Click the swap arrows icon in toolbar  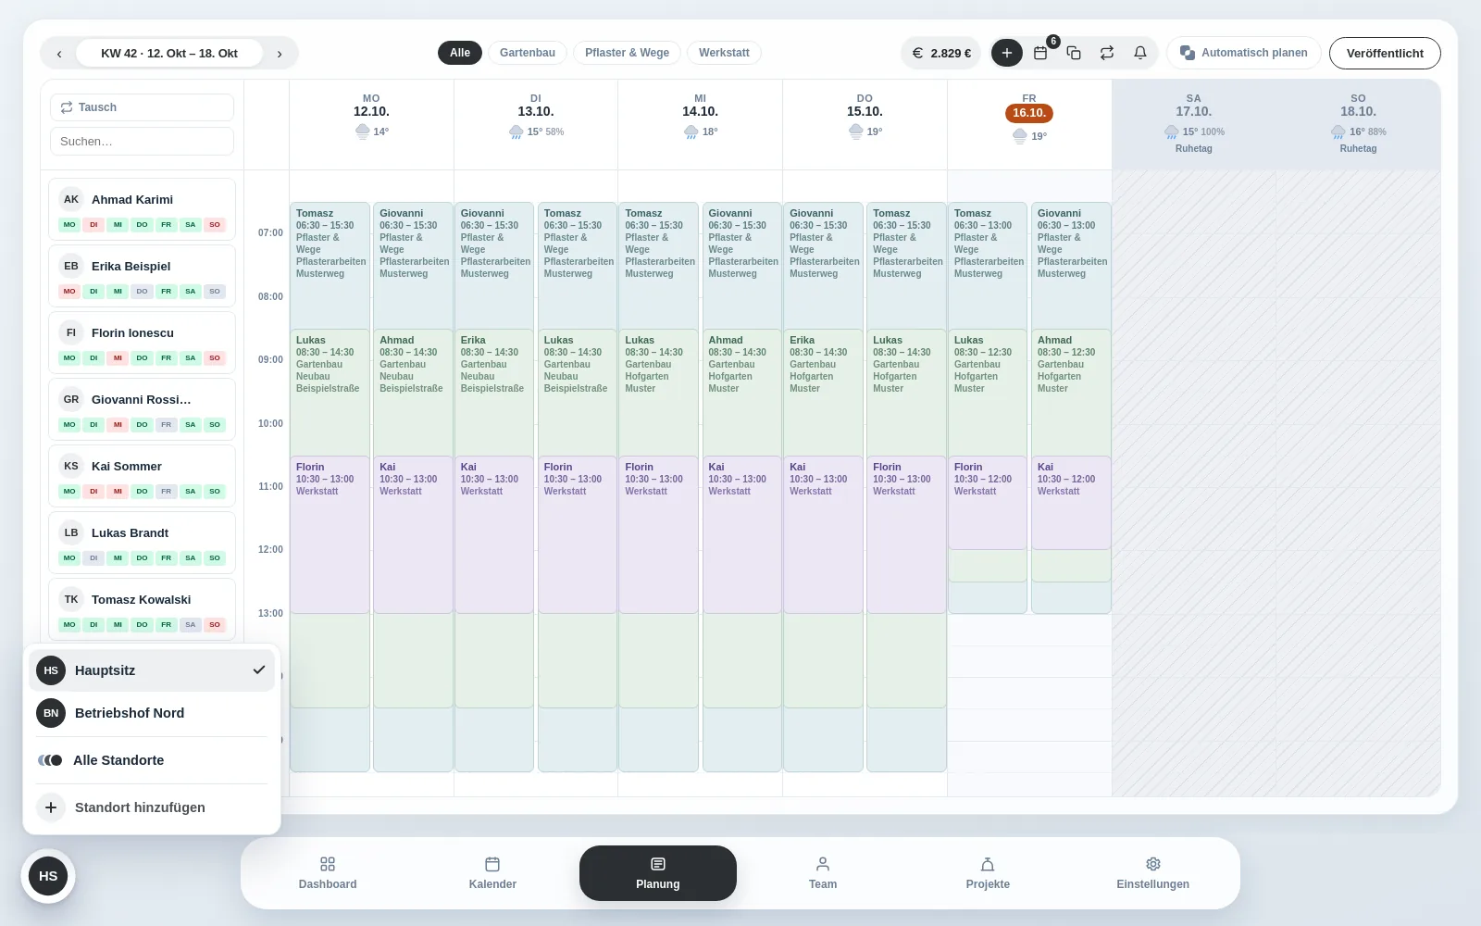point(1107,53)
